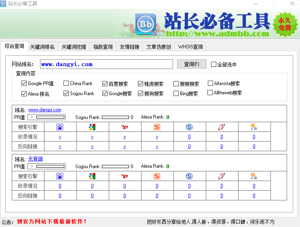Click the Alexa Rank value for www.dangyi.com
300x227 pixels.
[168, 117]
